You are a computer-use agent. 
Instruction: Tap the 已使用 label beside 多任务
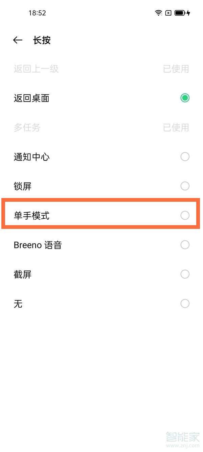[x=176, y=127]
